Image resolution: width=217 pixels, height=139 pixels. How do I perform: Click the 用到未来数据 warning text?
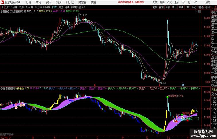7,134
